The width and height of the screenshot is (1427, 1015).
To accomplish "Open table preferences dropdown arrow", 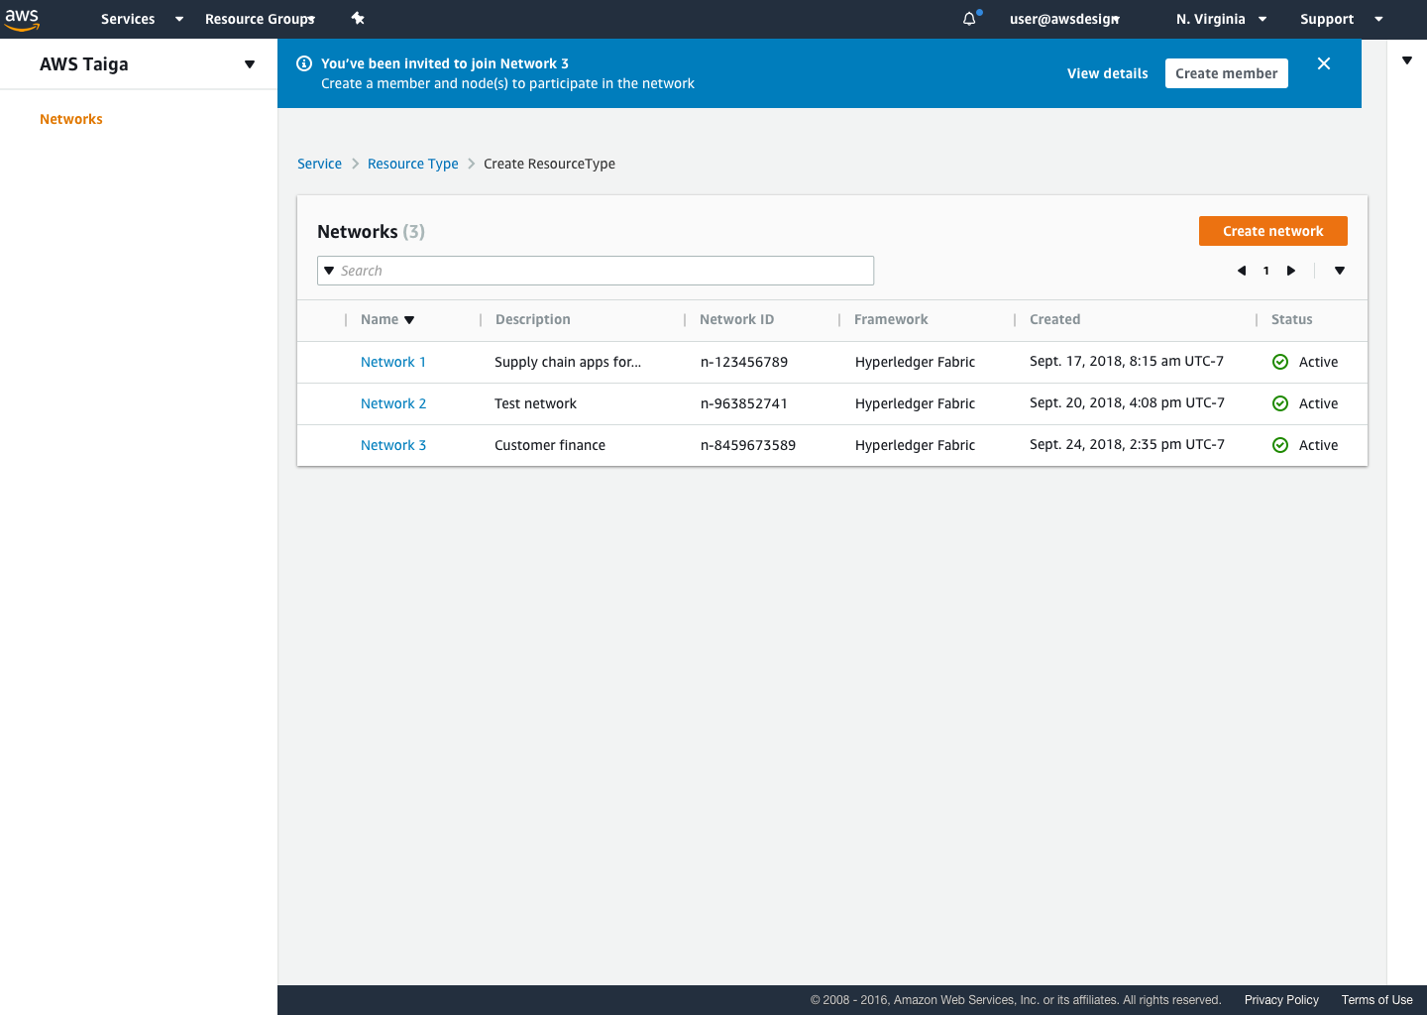I will [1340, 271].
